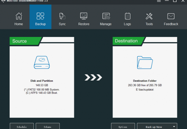
Task: Click the Destination Folder text
Action: coord(145,81)
